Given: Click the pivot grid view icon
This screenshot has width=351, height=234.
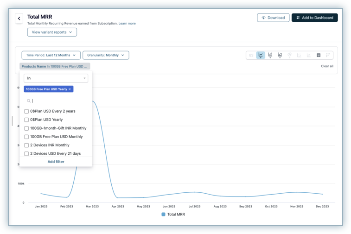Looking at the screenshot, I should click(x=328, y=55).
